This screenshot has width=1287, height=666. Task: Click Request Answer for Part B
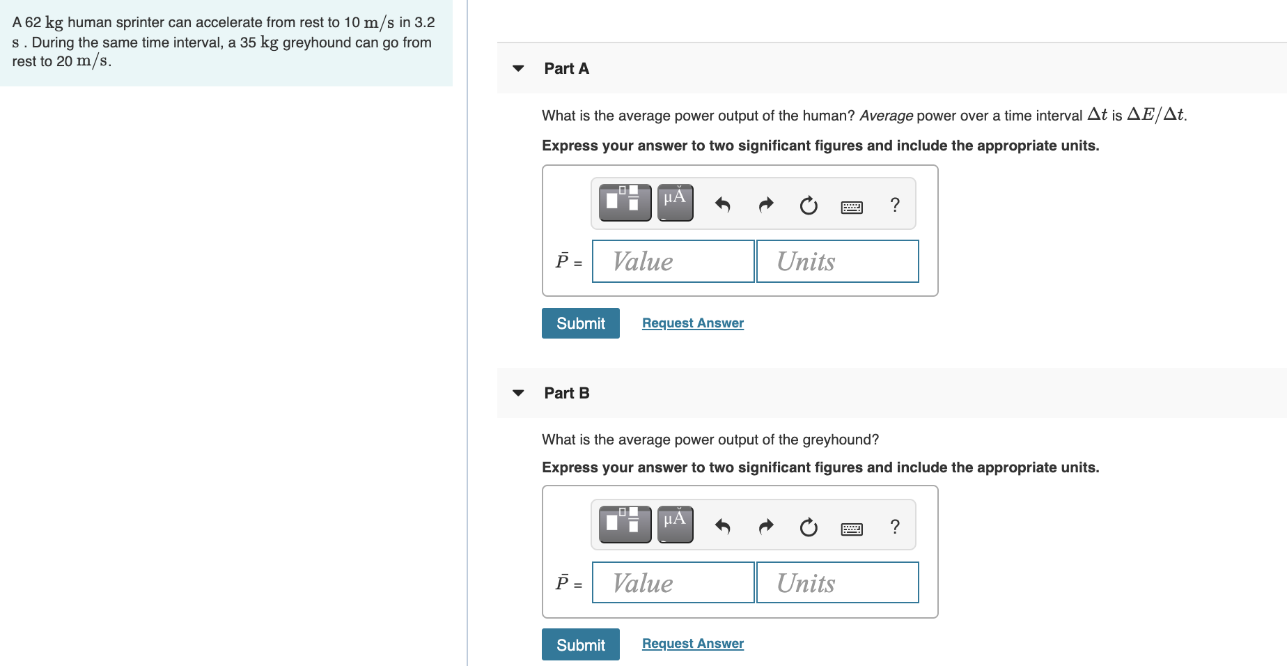pos(692,643)
